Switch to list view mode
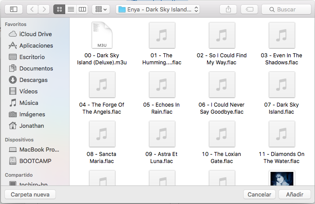Viewport: 315px width, 204px height. pyautogui.click(x=70, y=9)
